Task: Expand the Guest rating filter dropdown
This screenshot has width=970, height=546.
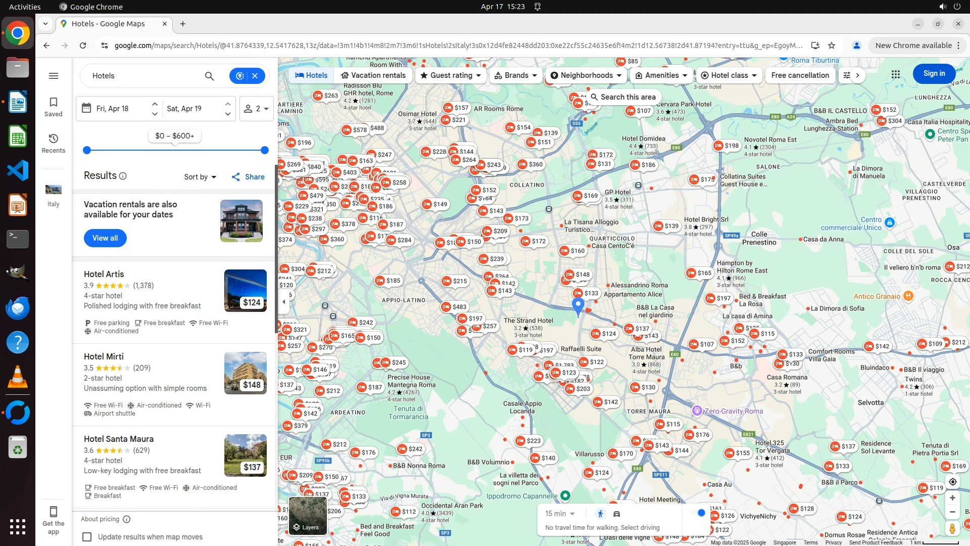Action: pyautogui.click(x=451, y=75)
